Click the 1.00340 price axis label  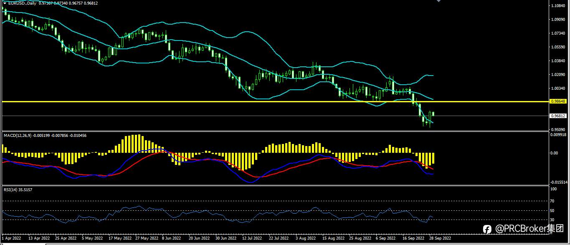pyautogui.click(x=558, y=88)
